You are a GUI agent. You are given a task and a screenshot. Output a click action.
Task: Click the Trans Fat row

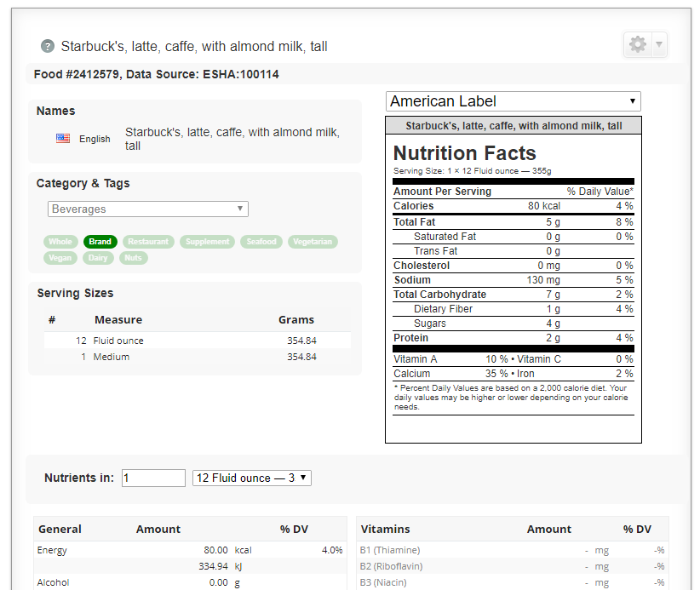[513, 251]
